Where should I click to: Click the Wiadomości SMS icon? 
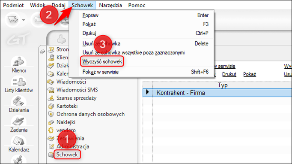[51, 90]
